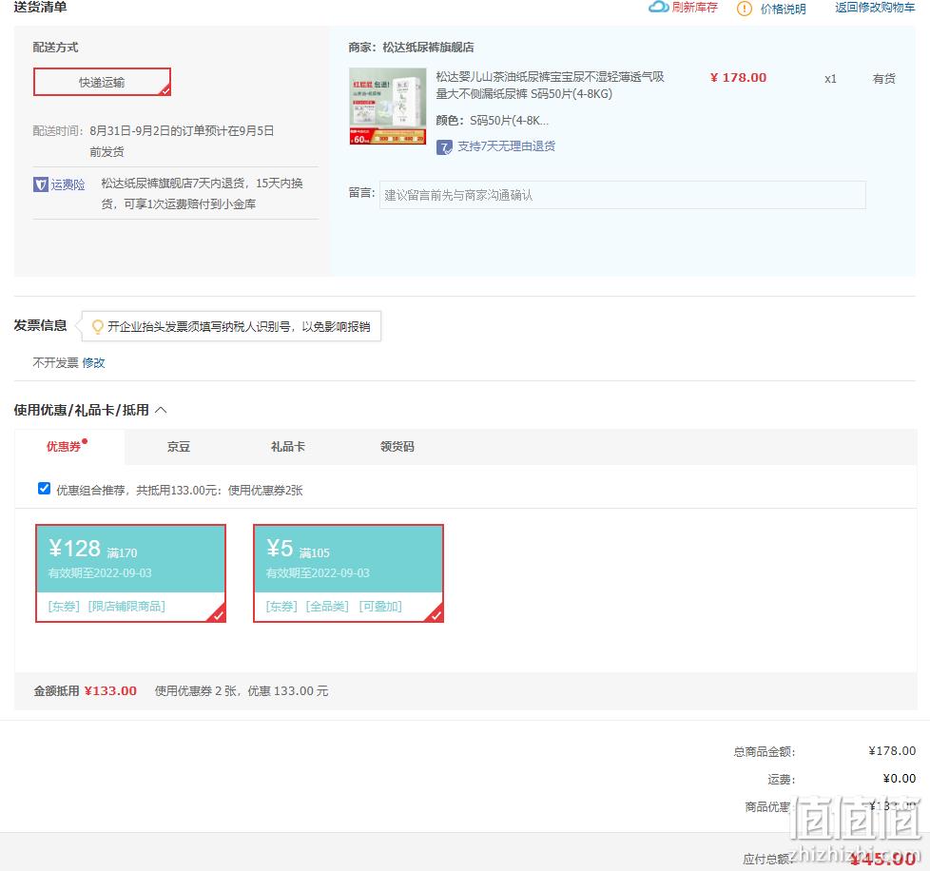The image size is (930, 871).
Task: Open the 价格说明 link
Action: 783,9
